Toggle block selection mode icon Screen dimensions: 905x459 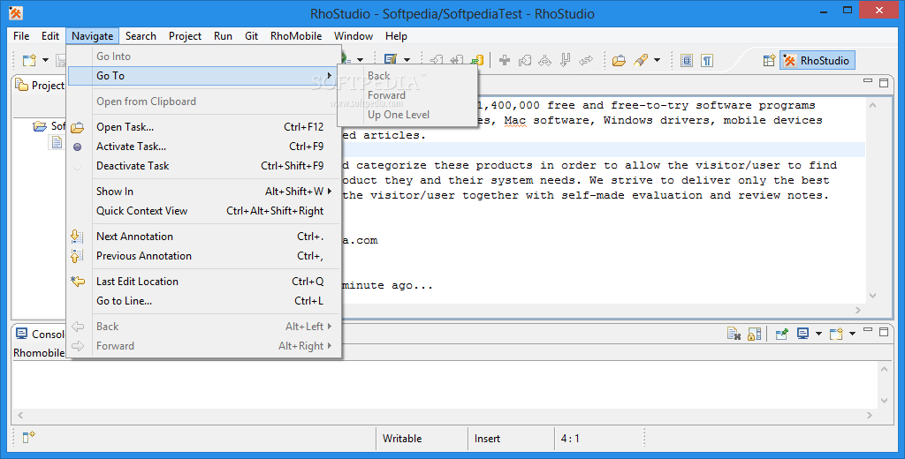tap(686, 60)
